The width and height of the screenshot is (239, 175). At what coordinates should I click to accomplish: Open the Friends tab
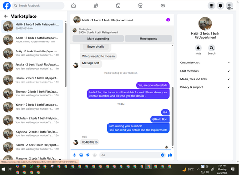(96, 6)
